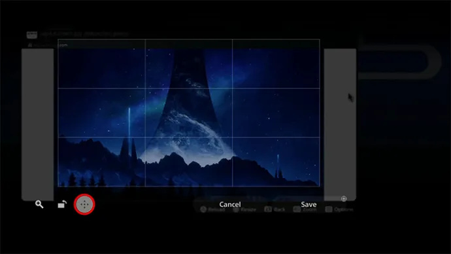Click the bottom-right corner of crop frame

click(320, 186)
